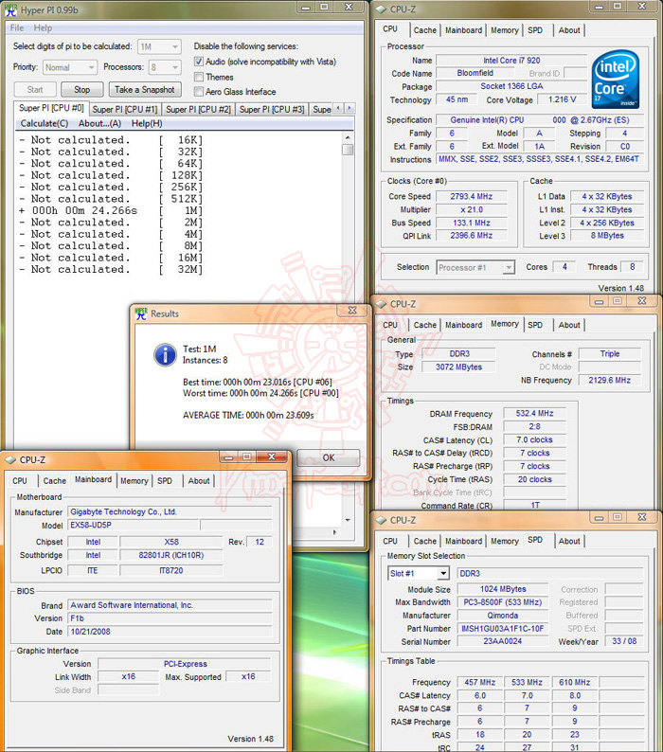Click the Gigabyte Technology manufacturer field
Screen dimensions: 663x752
tap(170, 512)
